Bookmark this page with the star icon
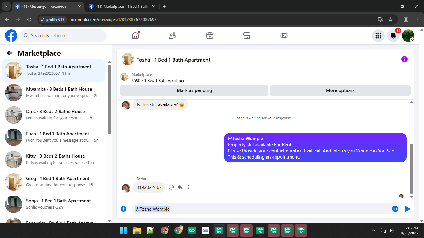The height and width of the screenshot is (238, 424). tap(390, 20)
